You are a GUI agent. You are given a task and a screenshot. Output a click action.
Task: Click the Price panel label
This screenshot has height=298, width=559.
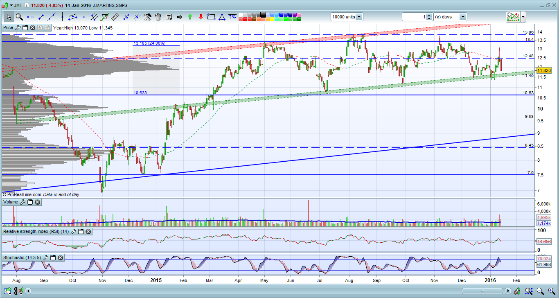coord(8,28)
